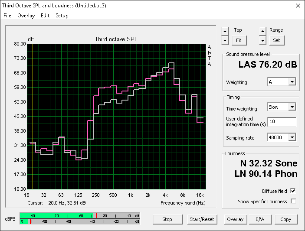The width and height of the screenshot is (305, 231).
Task: Open the File menu
Action: pyautogui.click(x=7, y=16)
